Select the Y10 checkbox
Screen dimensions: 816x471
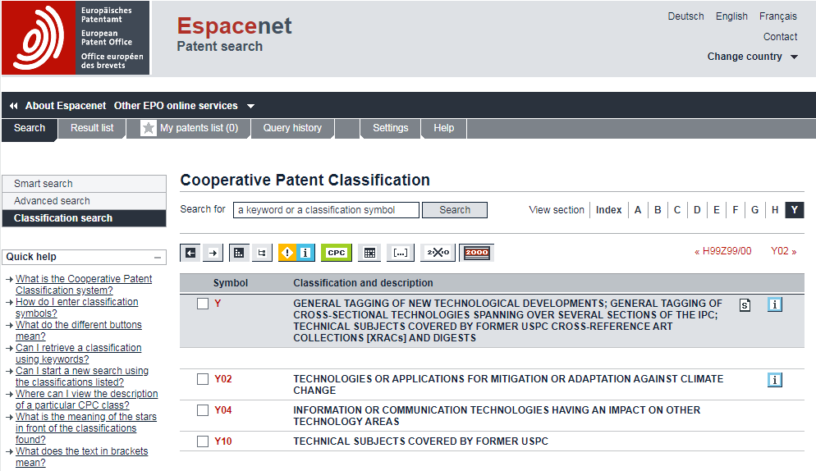click(203, 441)
